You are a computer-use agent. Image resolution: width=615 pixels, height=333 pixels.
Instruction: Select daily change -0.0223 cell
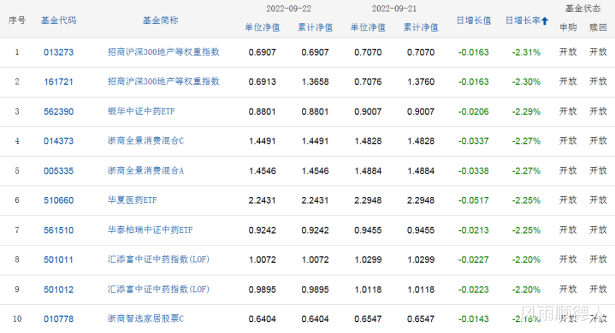tap(473, 289)
